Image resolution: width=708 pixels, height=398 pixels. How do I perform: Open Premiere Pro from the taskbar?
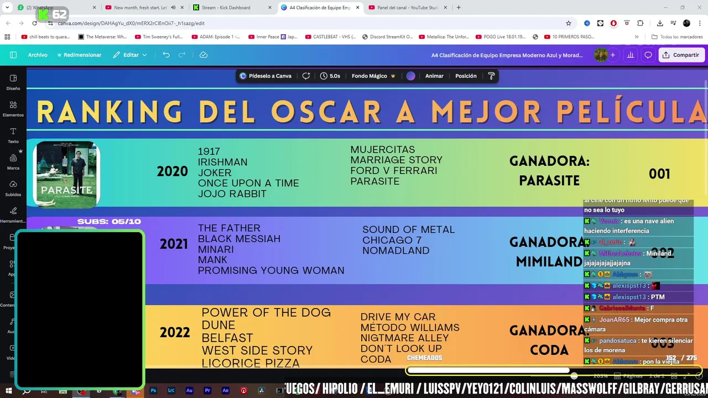(207, 390)
